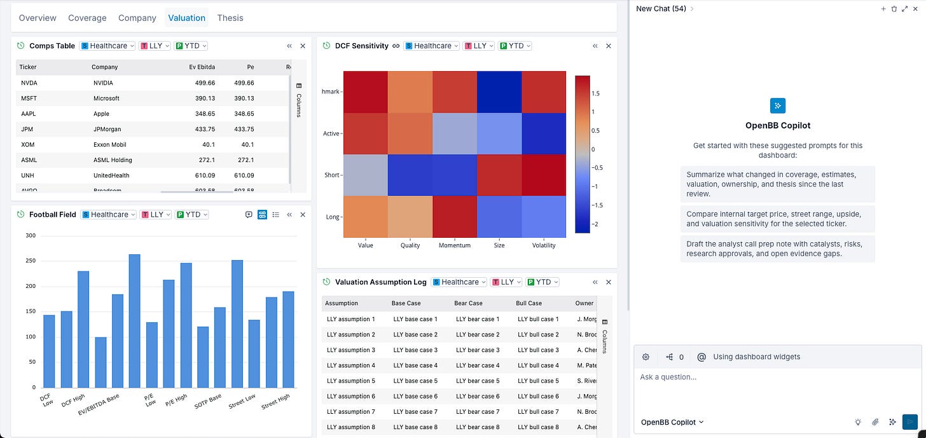Screen dimensions: 926x438
Task: Switch to the Thesis tab
Action: click(x=230, y=18)
